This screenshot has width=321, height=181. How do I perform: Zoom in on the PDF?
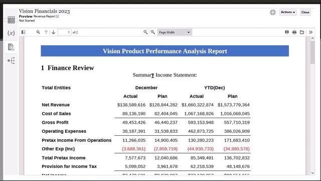tap(152, 32)
